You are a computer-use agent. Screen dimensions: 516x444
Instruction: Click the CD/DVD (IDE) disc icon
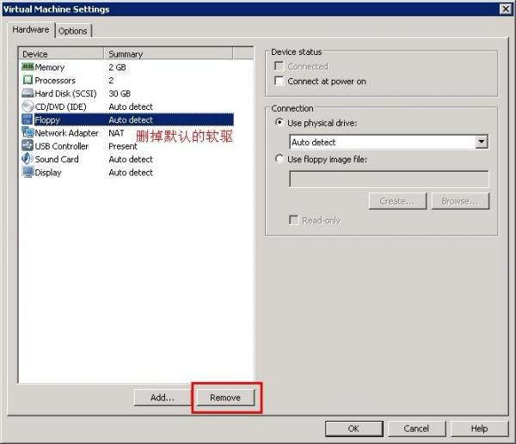tap(28, 106)
